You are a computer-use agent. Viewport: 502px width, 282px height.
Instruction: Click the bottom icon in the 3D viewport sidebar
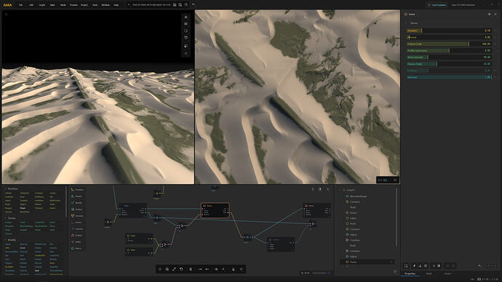(186, 54)
